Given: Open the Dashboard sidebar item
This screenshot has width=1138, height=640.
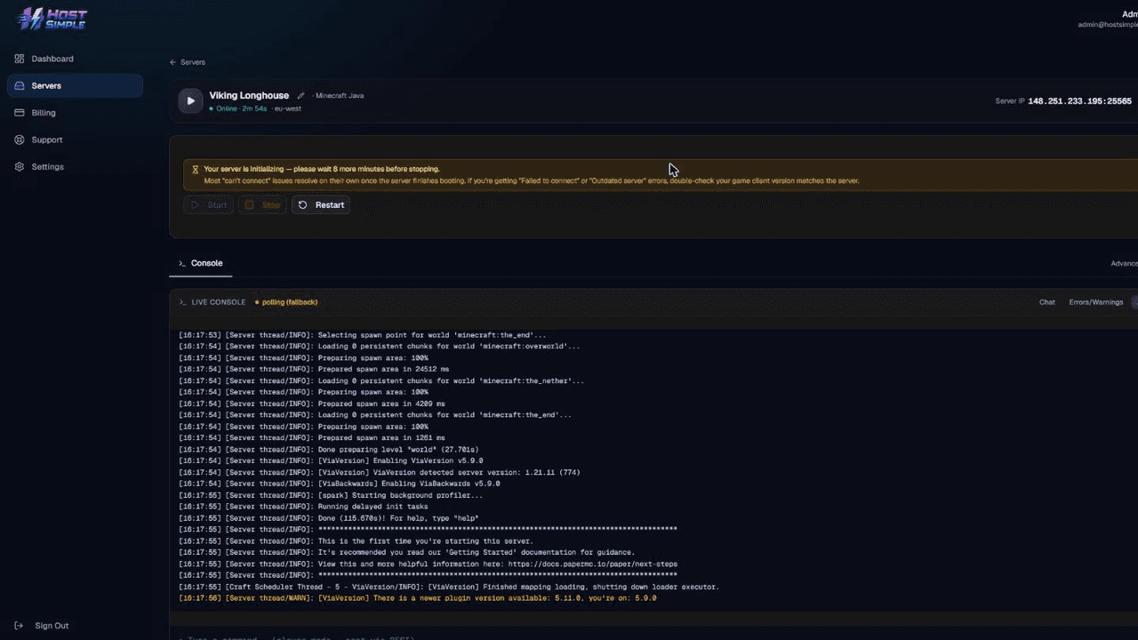Looking at the screenshot, I should click(75, 59).
